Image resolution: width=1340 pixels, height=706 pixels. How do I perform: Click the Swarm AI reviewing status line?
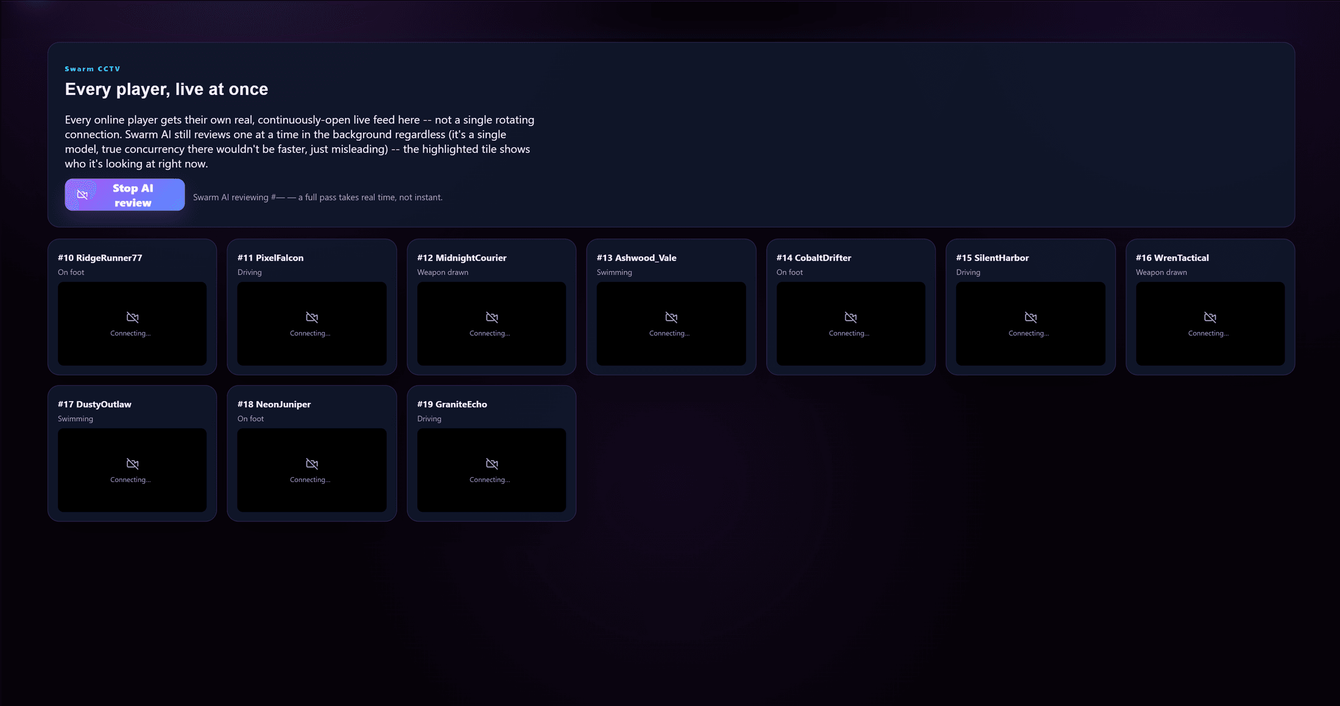tap(318, 197)
